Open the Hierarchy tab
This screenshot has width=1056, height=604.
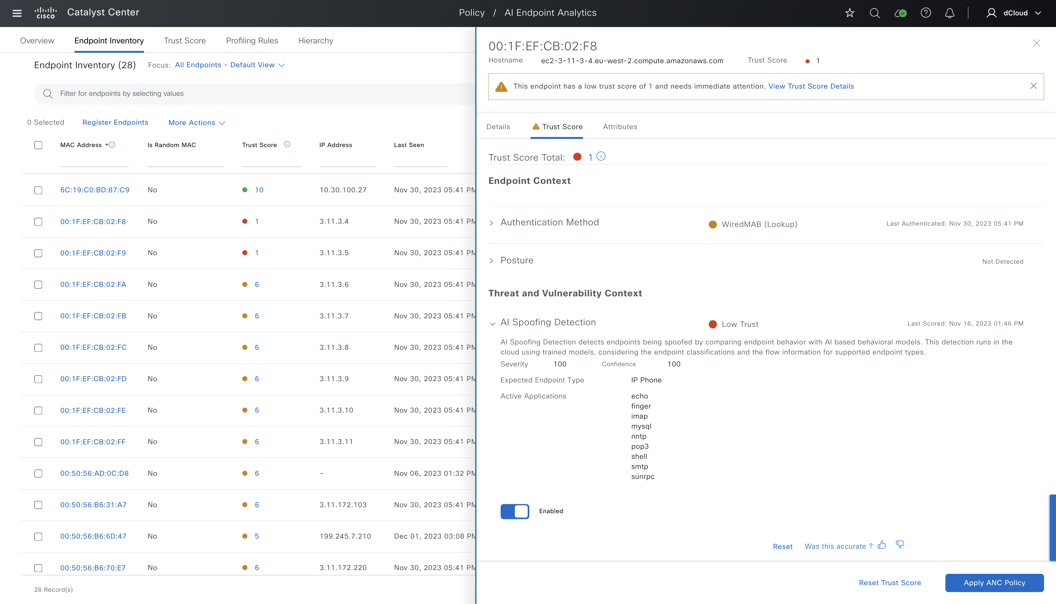(x=316, y=41)
